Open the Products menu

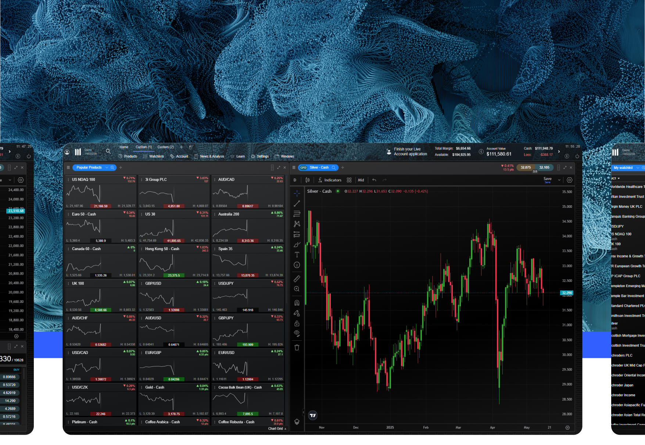pyautogui.click(x=128, y=156)
